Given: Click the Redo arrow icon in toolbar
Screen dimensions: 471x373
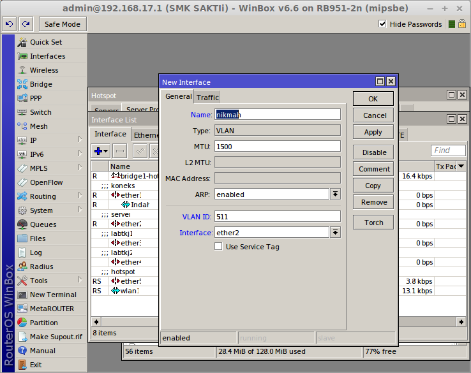Looking at the screenshot, I should point(26,24).
